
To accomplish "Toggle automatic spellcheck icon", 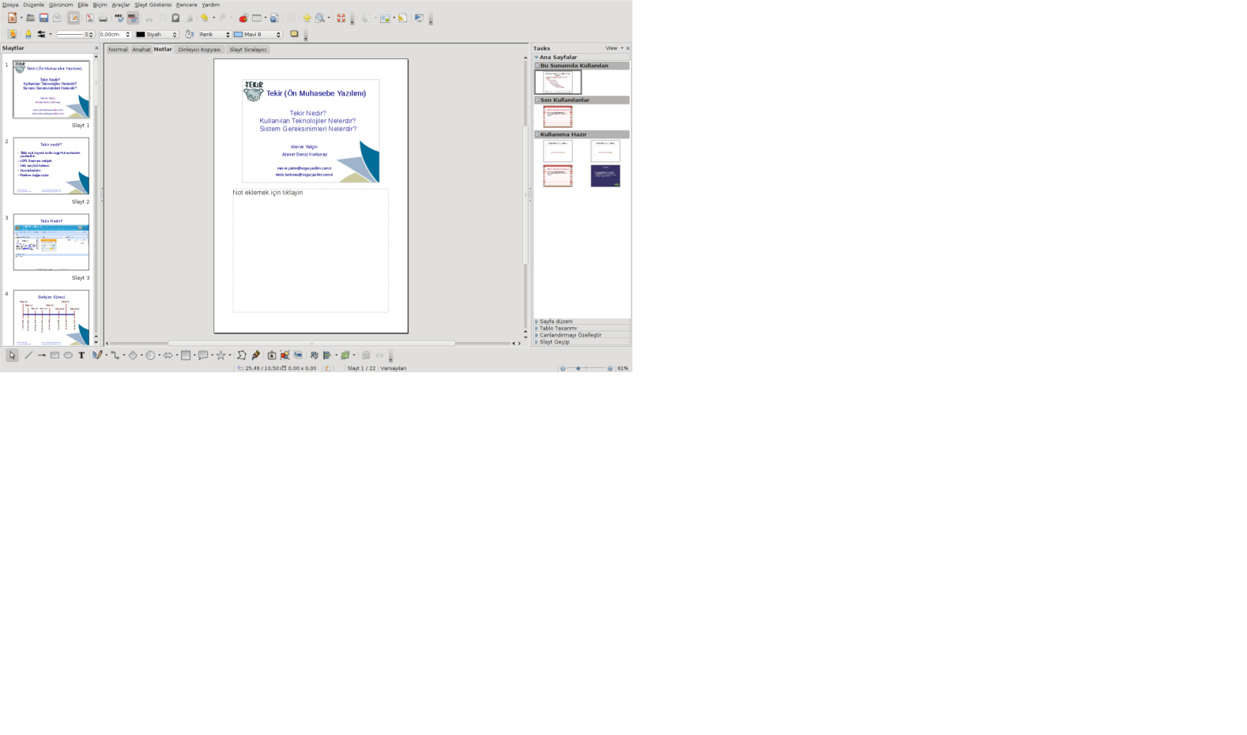I will [132, 18].
